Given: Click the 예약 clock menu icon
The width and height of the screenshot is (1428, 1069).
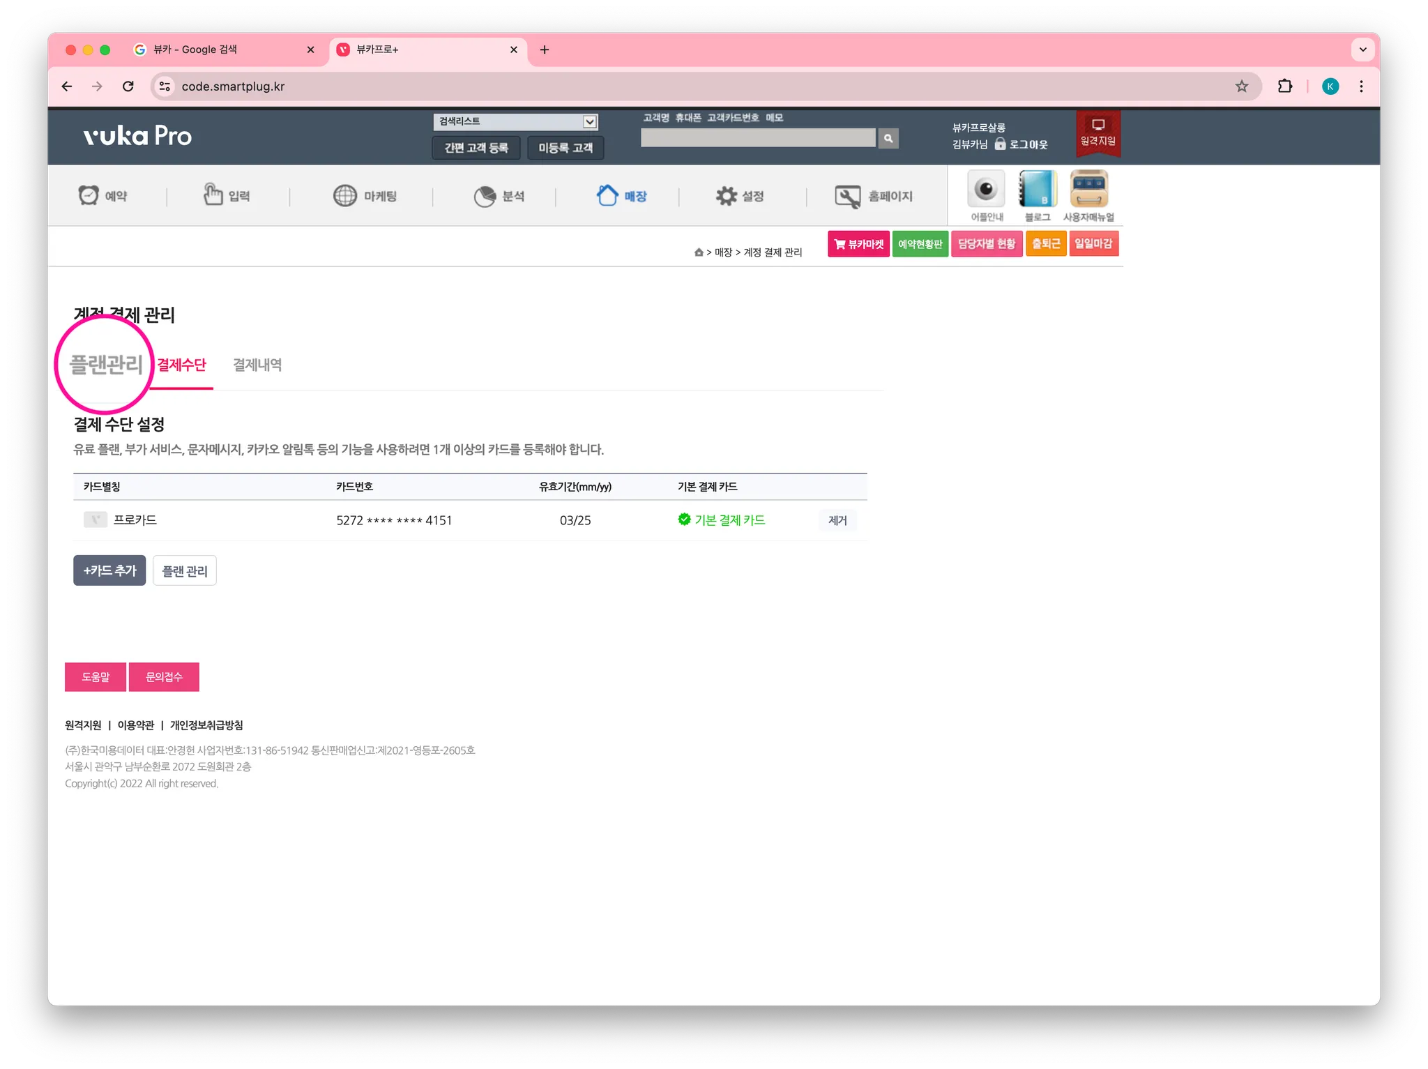Looking at the screenshot, I should coord(89,196).
